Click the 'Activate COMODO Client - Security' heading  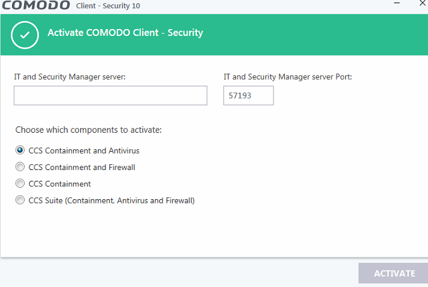coord(125,33)
